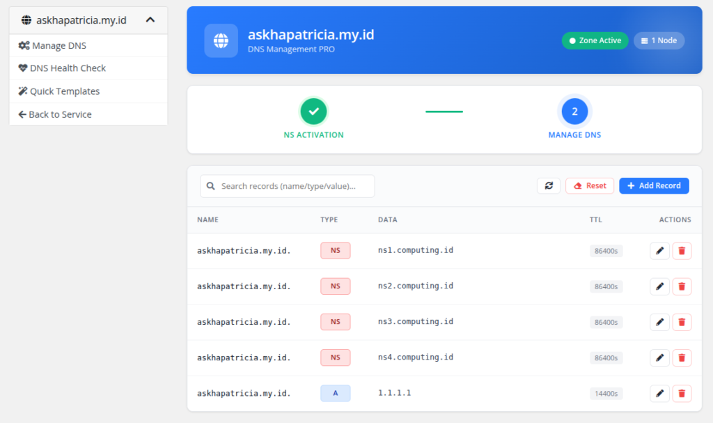Edit the ns4.computing.id record
Screen dimensions: 713x423
(x=659, y=358)
